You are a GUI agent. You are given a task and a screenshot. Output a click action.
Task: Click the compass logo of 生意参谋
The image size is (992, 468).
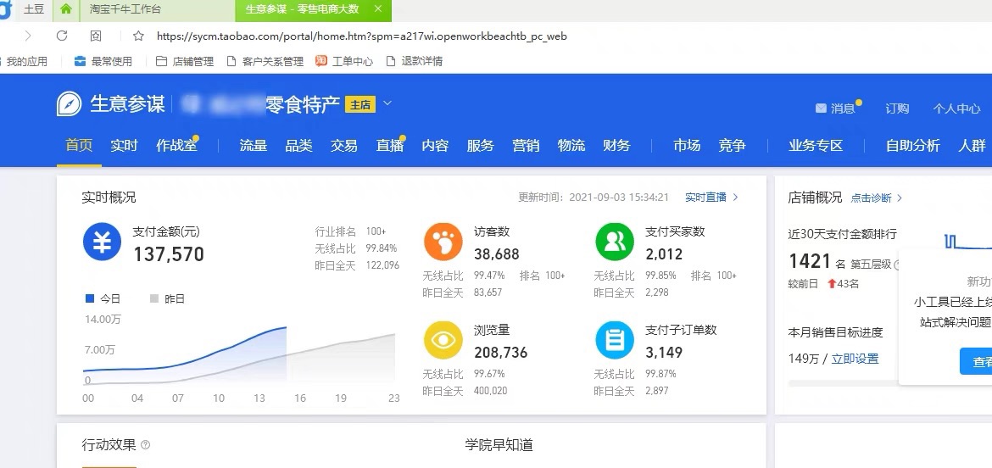pyautogui.click(x=69, y=103)
